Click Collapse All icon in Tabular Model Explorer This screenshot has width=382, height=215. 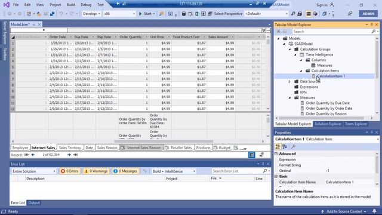pos(285,32)
